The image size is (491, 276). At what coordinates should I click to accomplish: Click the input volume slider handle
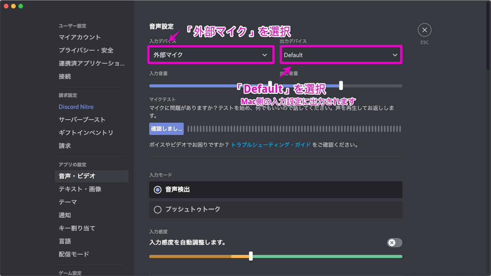(270, 85)
